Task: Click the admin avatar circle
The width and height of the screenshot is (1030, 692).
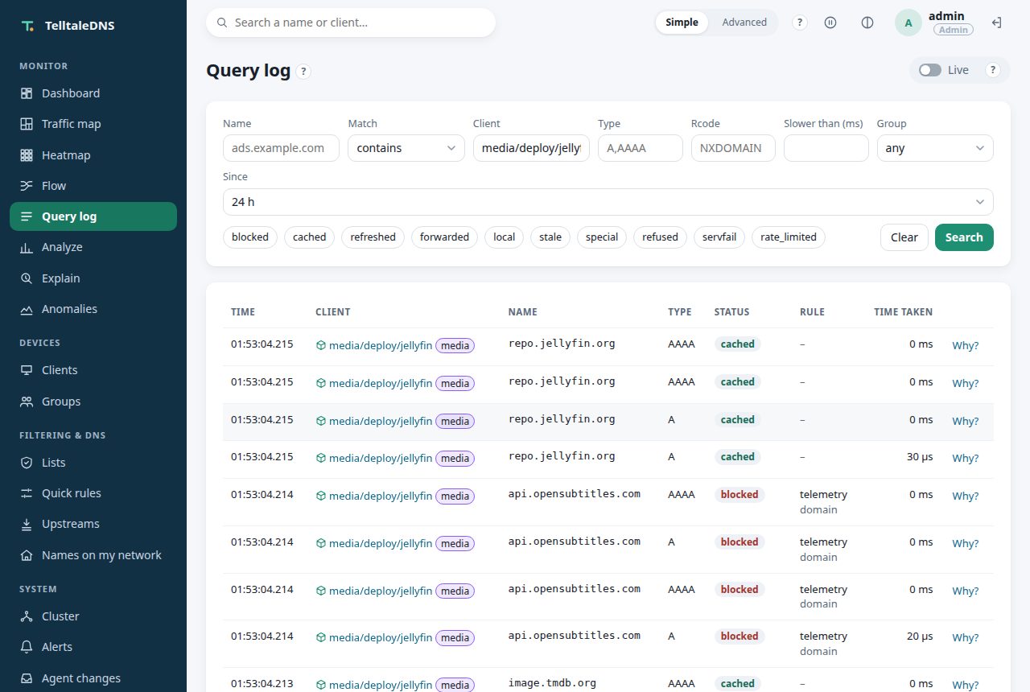Action: (x=908, y=23)
